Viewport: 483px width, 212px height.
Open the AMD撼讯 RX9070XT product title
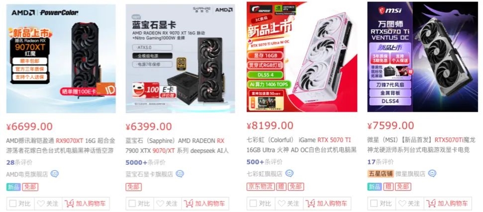click(x=61, y=145)
